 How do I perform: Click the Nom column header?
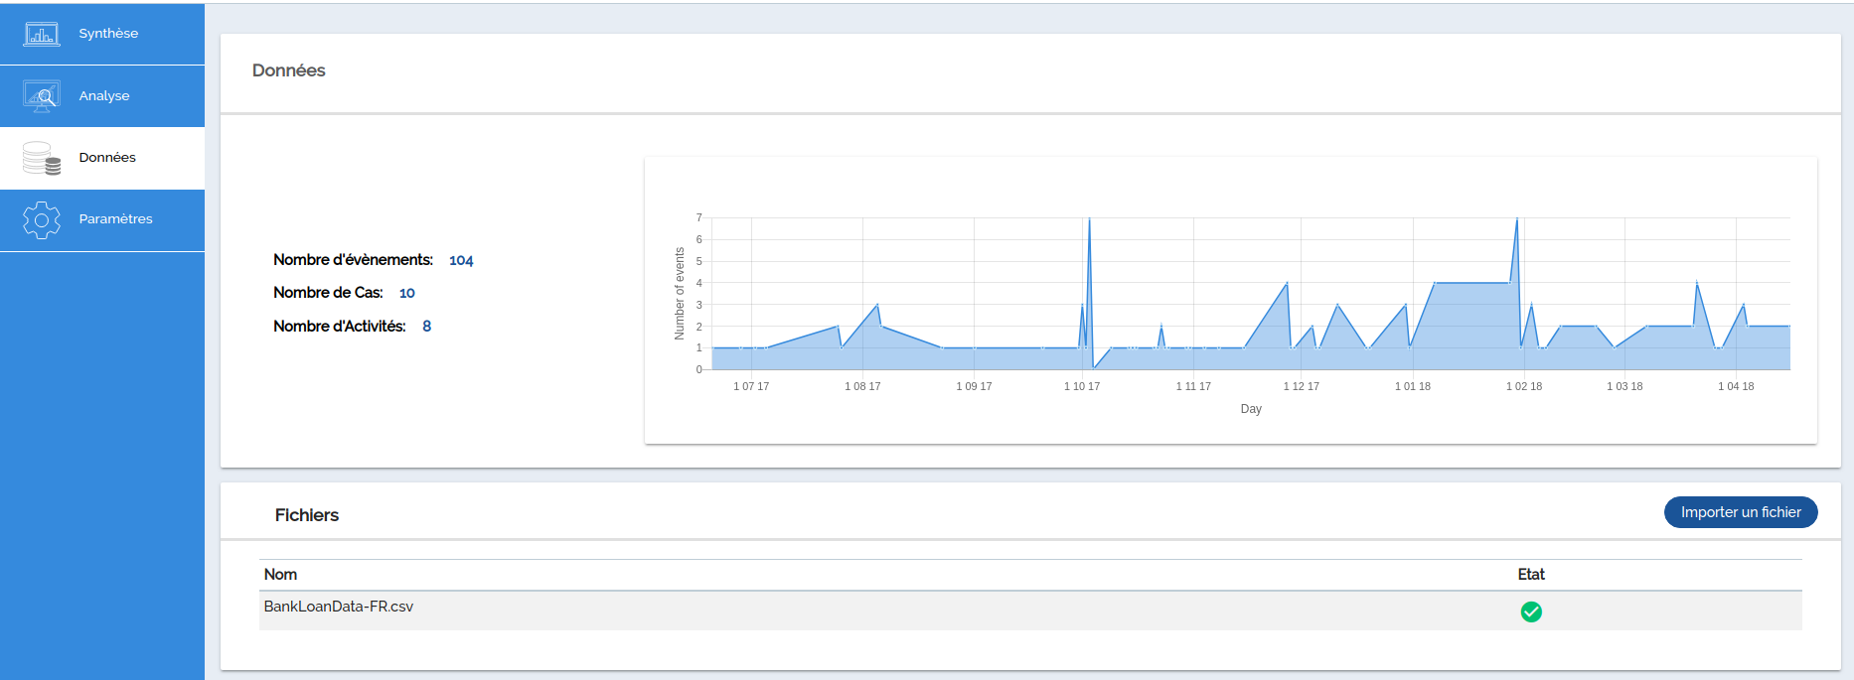click(x=280, y=575)
